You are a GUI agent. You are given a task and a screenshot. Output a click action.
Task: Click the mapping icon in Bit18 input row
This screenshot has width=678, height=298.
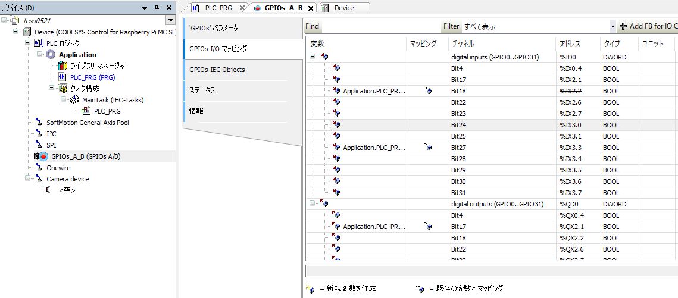point(427,91)
